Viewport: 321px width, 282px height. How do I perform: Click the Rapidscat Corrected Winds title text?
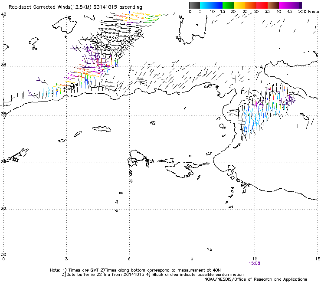[x=75, y=7]
